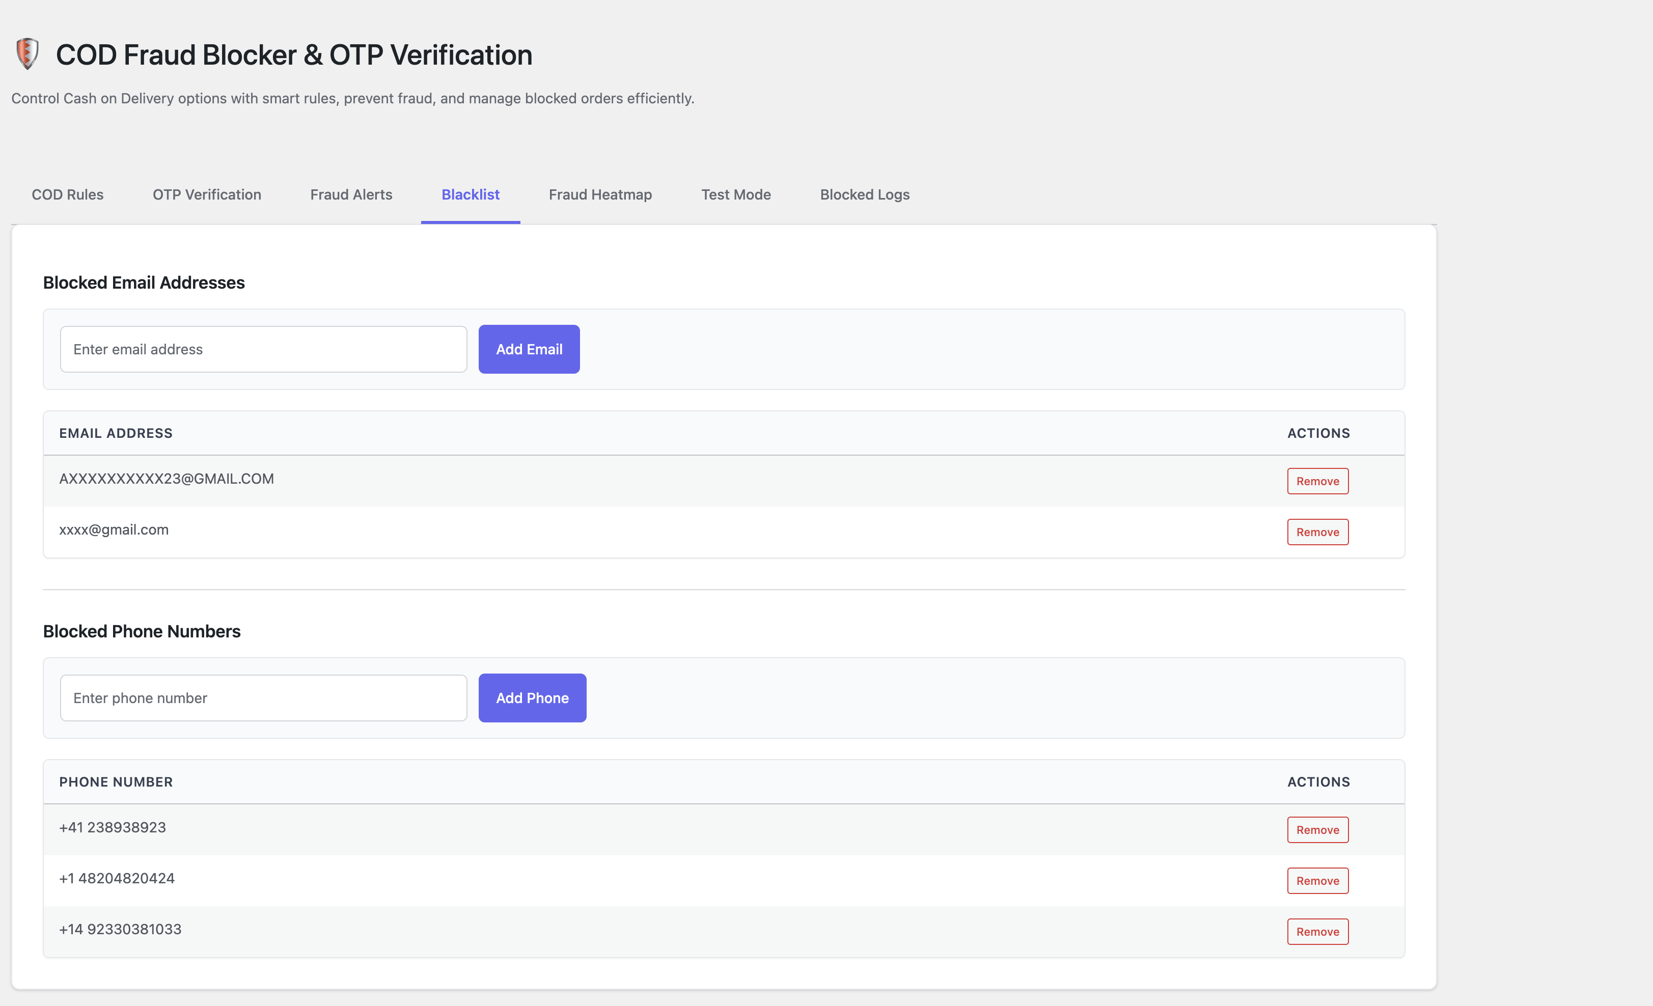Click the Add Phone button
The image size is (1653, 1006).
tap(532, 697)
